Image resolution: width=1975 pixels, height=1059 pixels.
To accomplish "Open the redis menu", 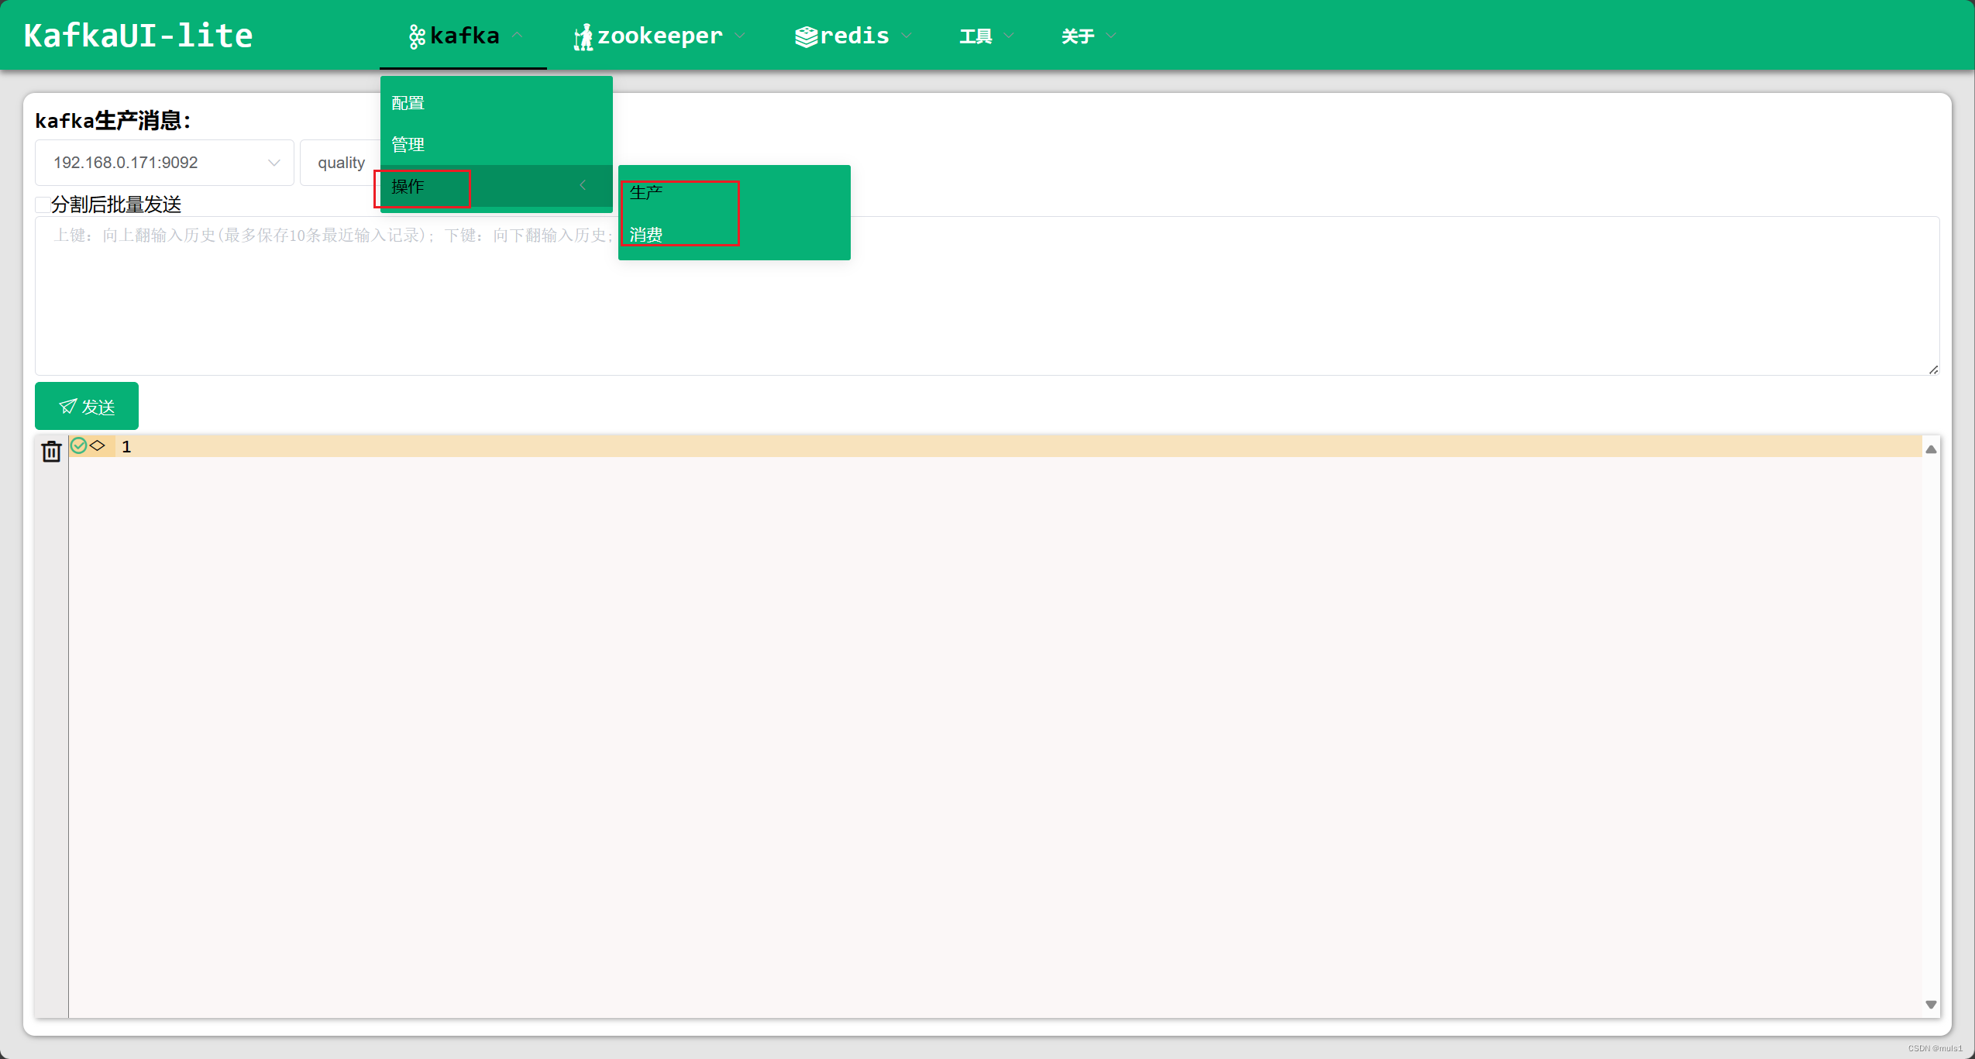I will pos(853,36).
